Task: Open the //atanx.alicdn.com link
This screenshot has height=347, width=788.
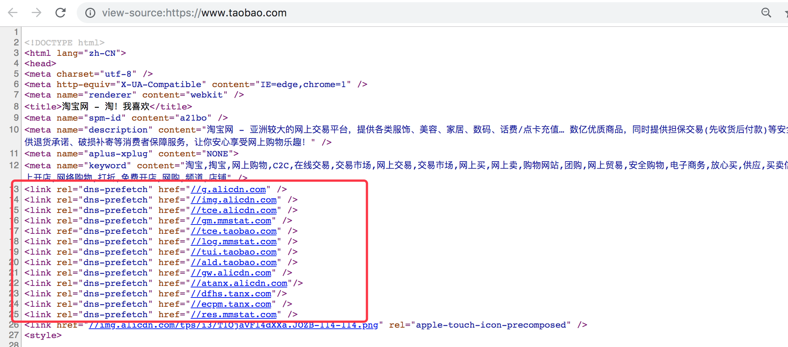Action: [x=239, y=283]
